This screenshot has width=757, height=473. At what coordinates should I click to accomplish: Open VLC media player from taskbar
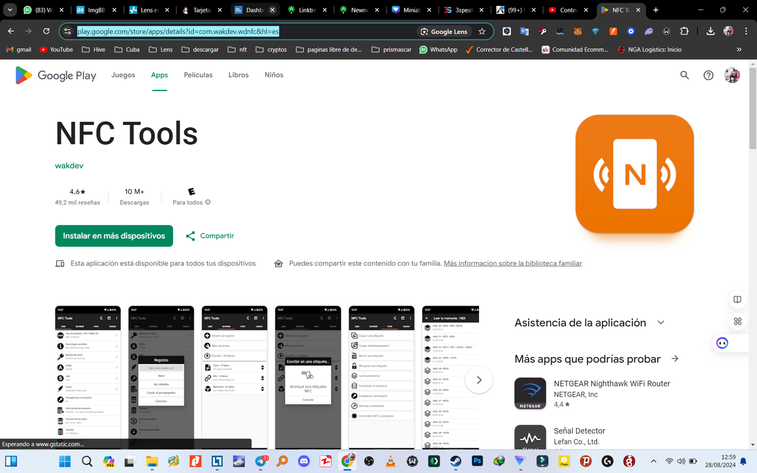390,461
